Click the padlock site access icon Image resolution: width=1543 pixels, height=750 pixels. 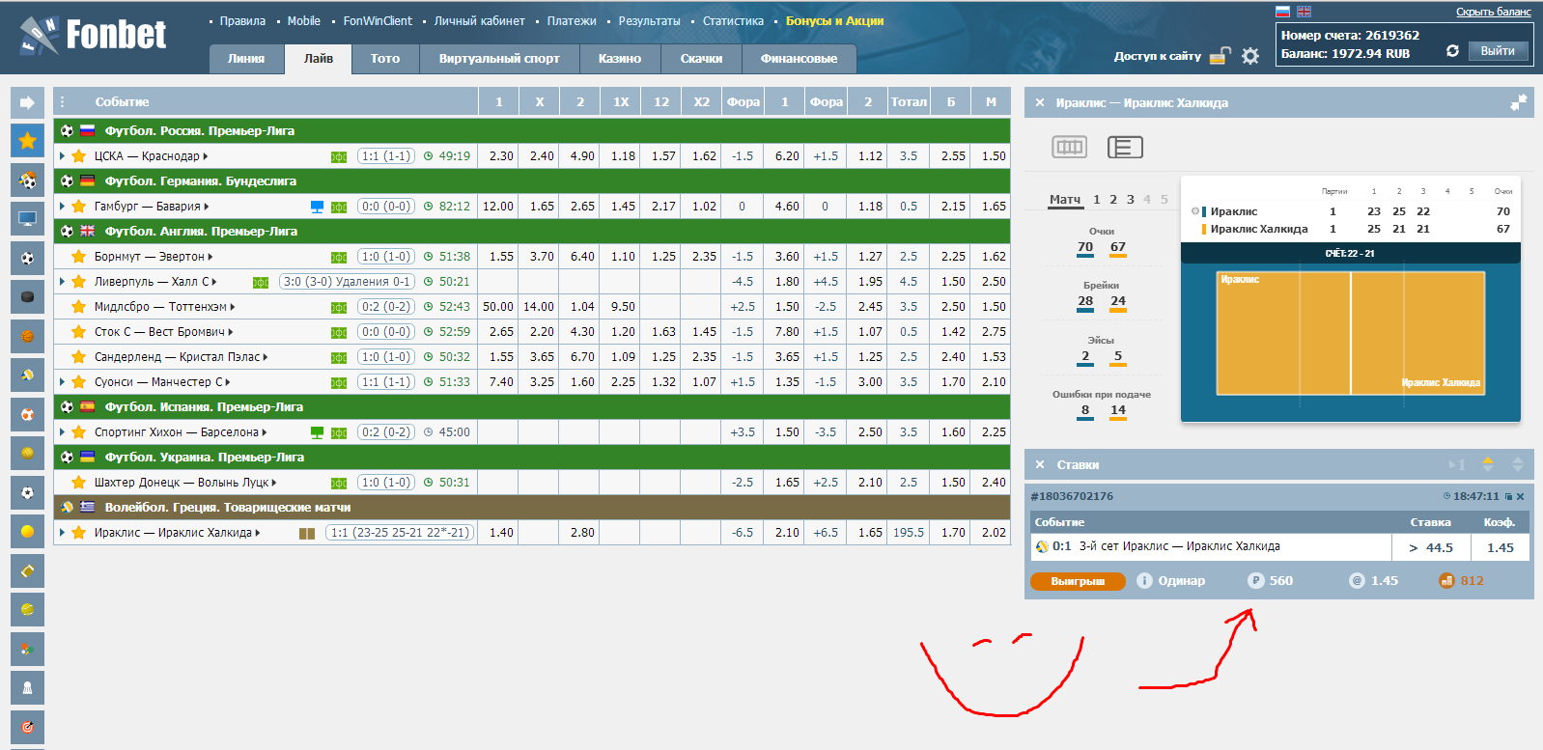pos(1220,56)
